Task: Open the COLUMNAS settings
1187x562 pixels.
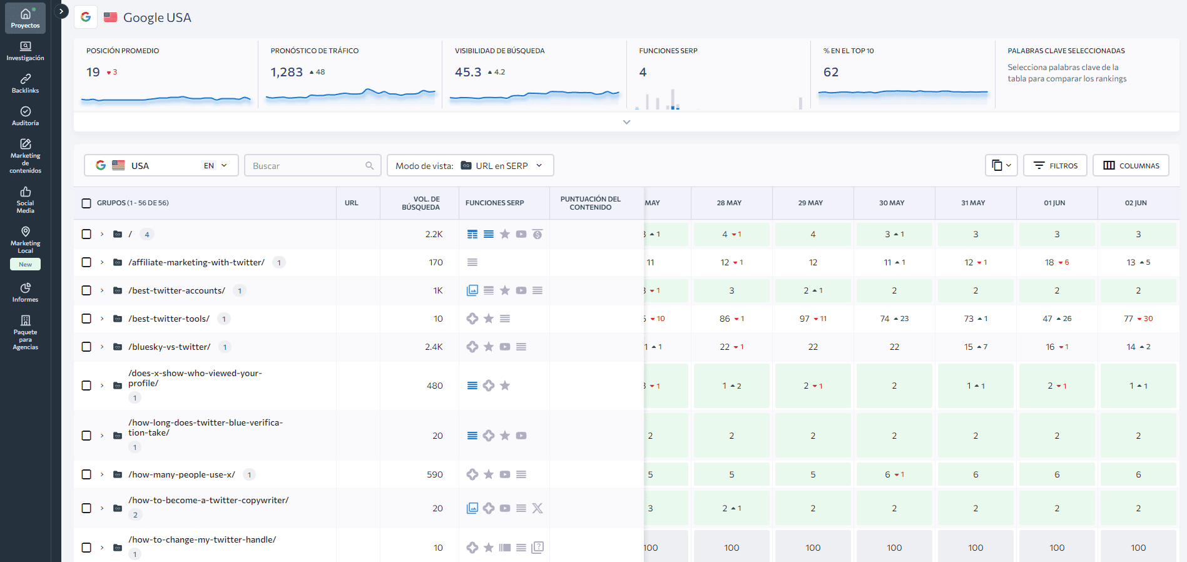Action: 1131,165
